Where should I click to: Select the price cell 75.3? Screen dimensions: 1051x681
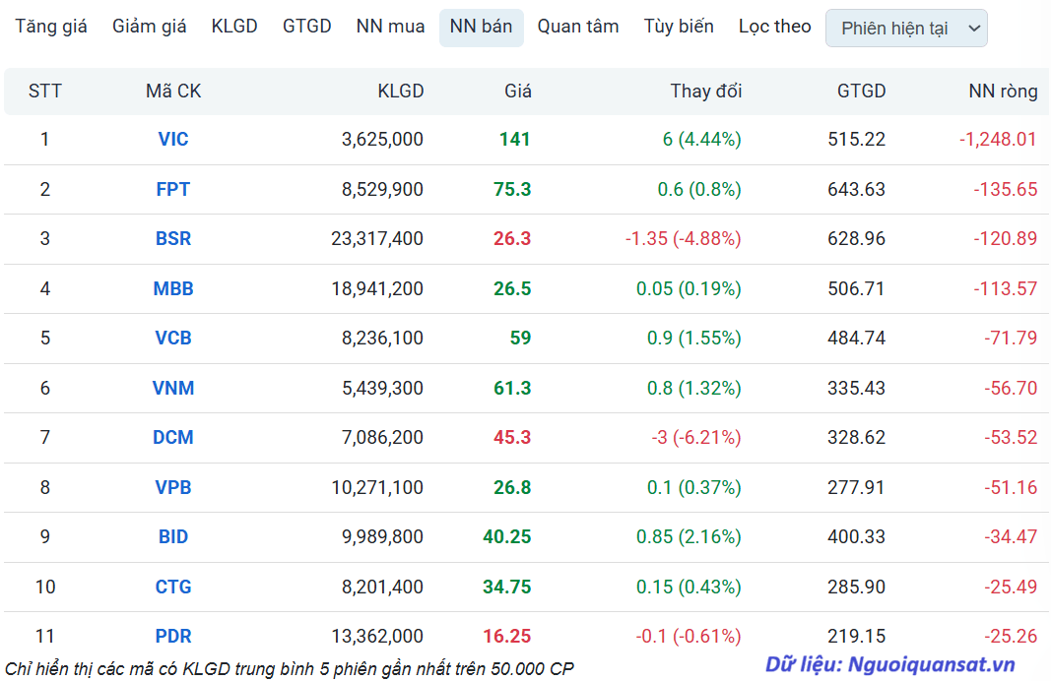click(512, 190)
